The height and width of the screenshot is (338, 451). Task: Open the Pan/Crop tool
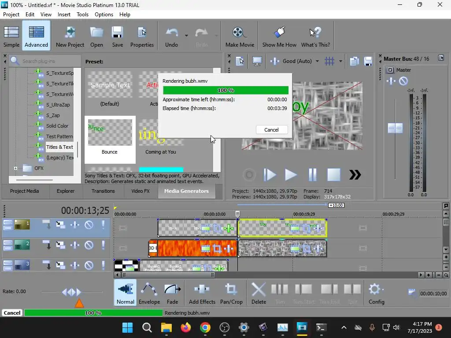click(231, 293)
